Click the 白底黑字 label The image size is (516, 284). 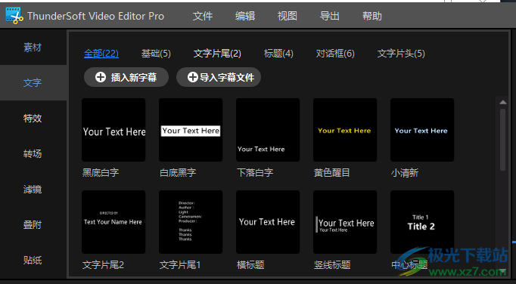pos(178,172)
